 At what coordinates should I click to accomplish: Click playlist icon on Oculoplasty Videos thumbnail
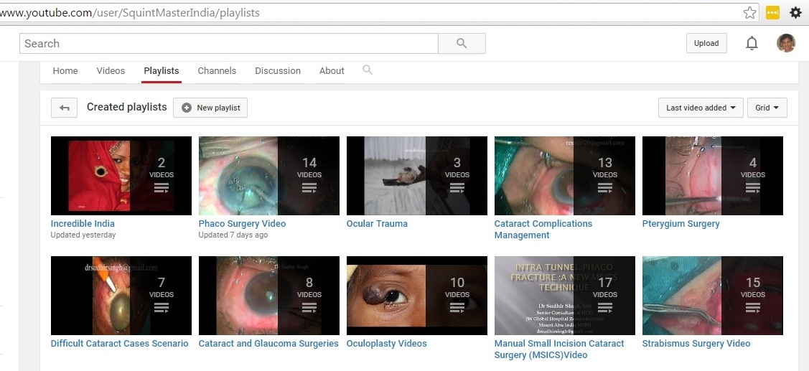(457, 308)
